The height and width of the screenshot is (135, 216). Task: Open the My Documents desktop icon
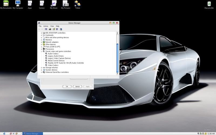[x=6, y=4]
